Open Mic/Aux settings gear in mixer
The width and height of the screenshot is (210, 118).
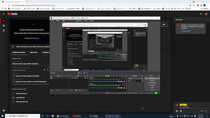[124, 88]
